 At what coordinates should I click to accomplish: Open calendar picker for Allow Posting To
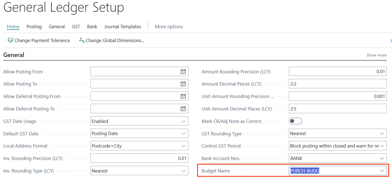coord(183,84)
